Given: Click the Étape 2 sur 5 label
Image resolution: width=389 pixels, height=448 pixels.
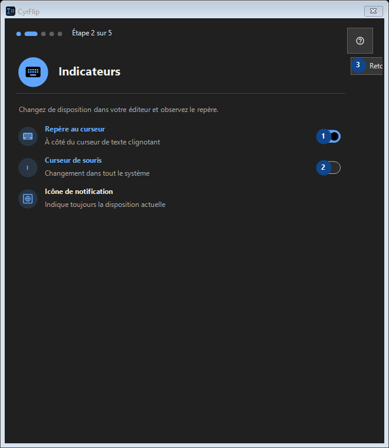Looking at the screenshot, I should pyautogui.click(x=92, y=33).
